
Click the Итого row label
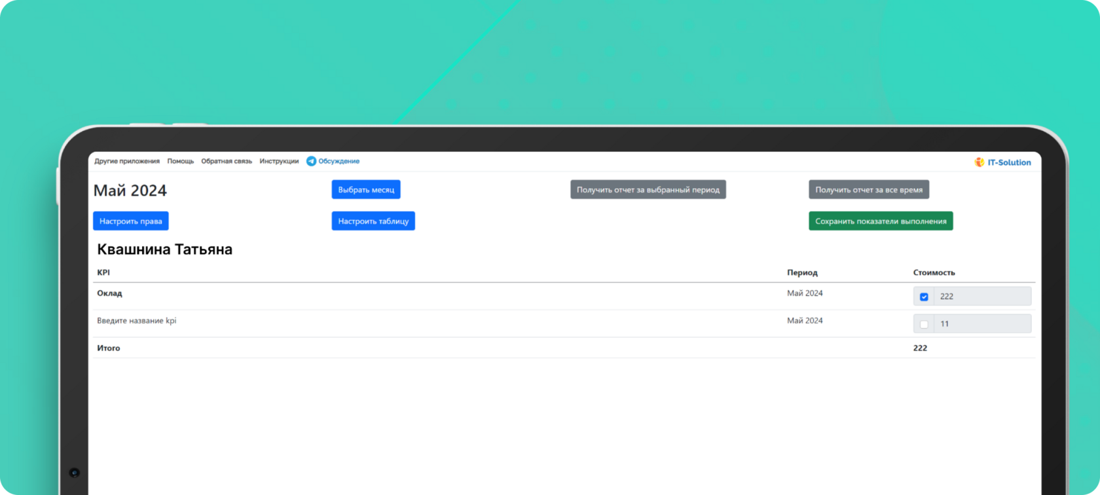click(x=109, y=348)
